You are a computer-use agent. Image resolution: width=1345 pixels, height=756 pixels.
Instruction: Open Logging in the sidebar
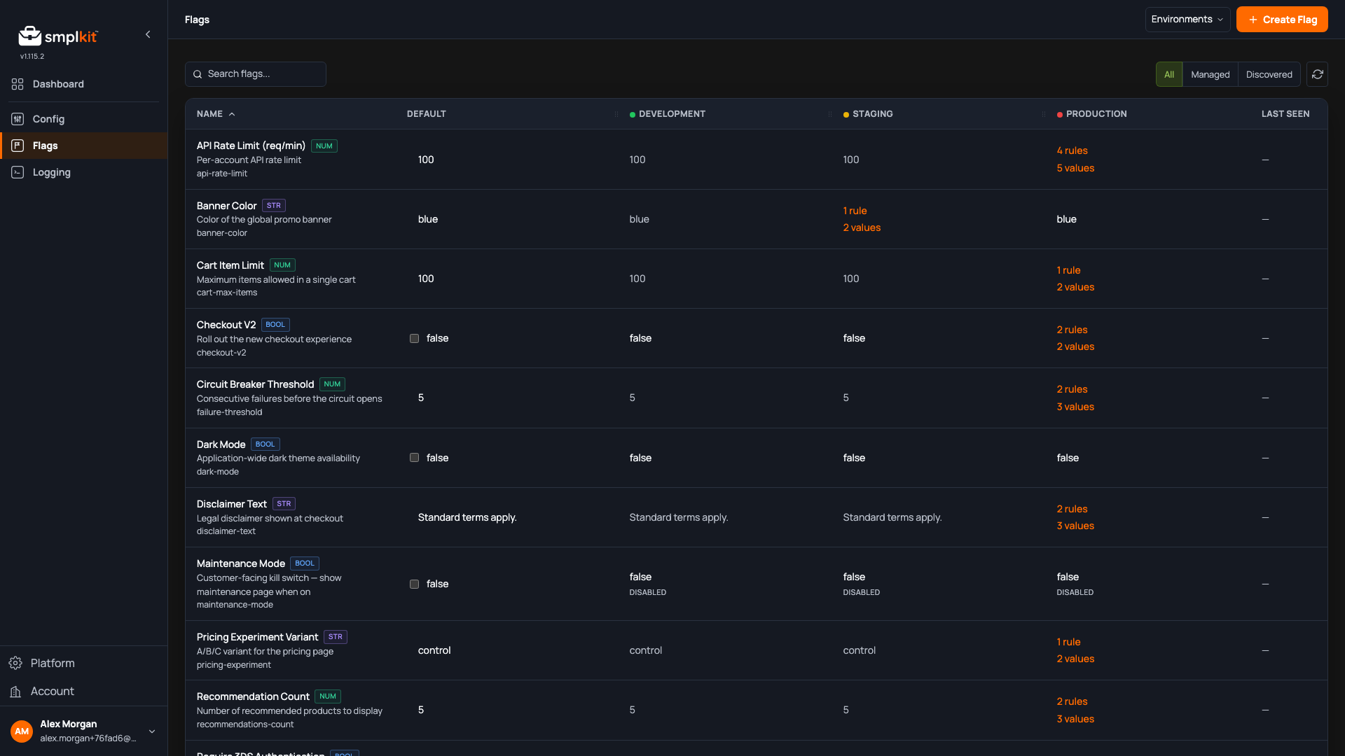pyautogui.click(x=84, y=172)
